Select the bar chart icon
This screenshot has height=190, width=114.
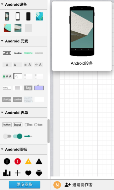7,173
